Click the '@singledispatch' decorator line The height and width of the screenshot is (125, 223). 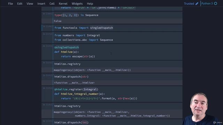pos(67,47)
